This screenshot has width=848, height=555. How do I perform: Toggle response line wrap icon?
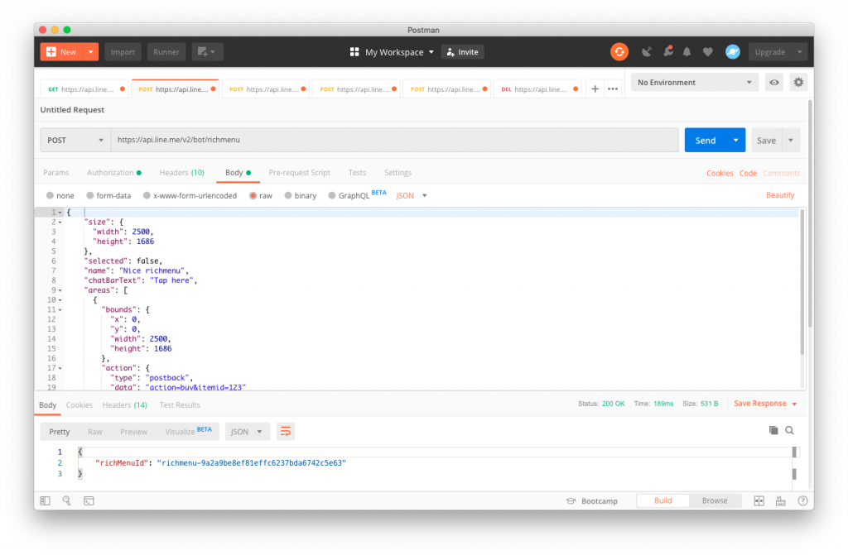click(286, 431)
